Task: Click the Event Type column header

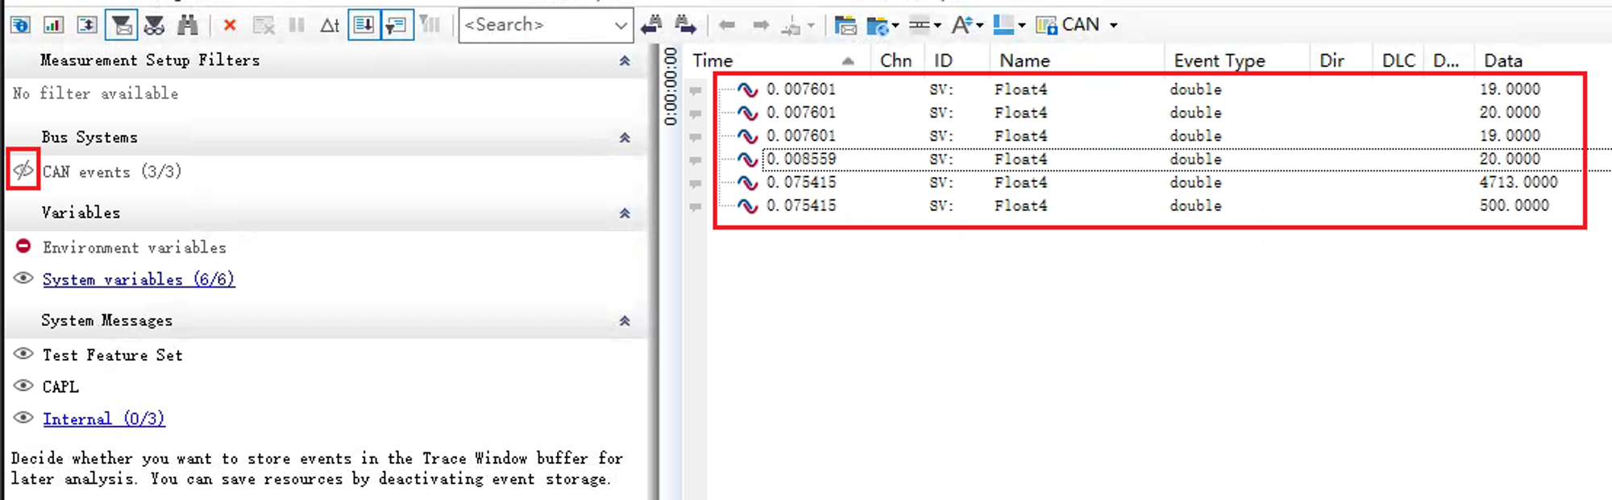Action: point(1219,60)
